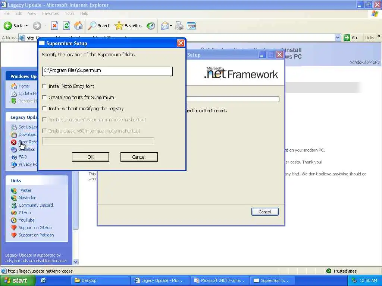This screenshot has width=382, height=286.
Task: Click the Twitter link icon
Action: (14, 190)
